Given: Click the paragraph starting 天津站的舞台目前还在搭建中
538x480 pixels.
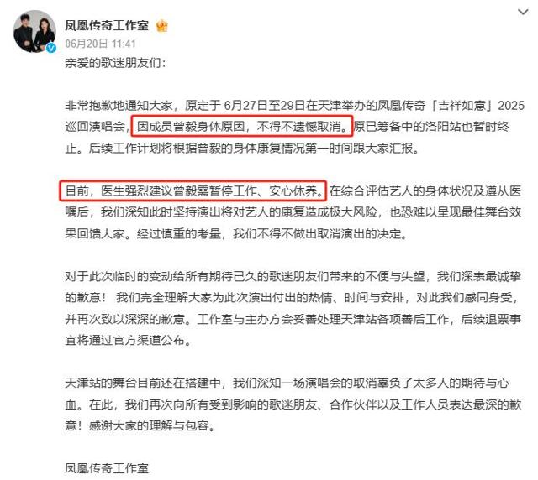Looking at the screenshot, I should tap(293, 404).
